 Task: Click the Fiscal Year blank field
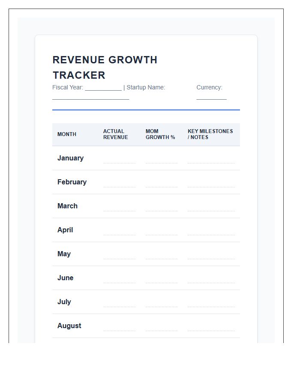tap(103, 88)
